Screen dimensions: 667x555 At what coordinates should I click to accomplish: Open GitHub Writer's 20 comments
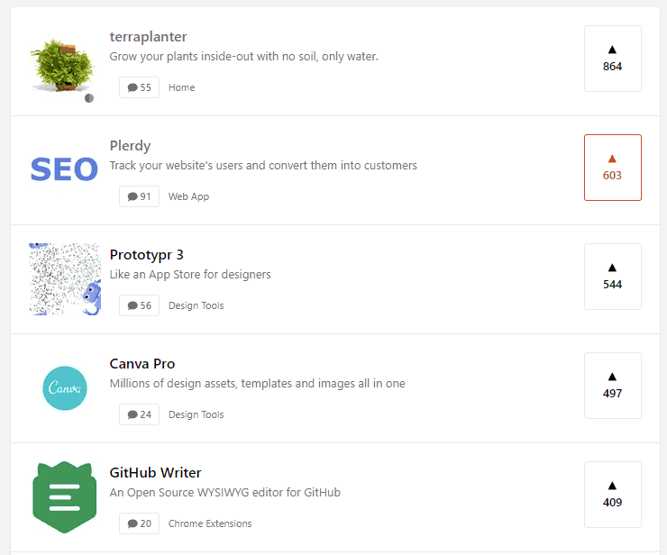[x=139, y=523]
